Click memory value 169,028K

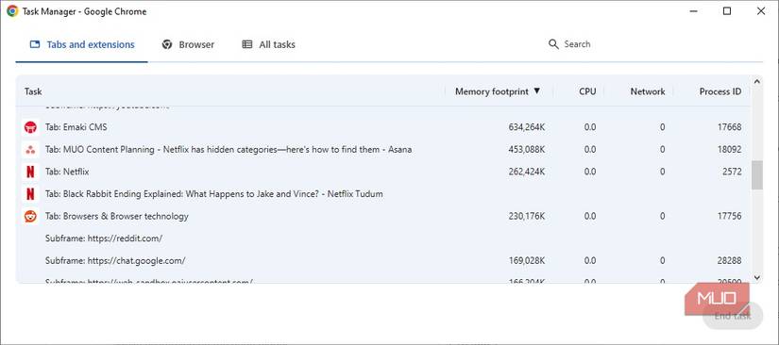(x=527, y=261)
